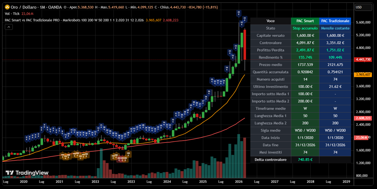Click the red 2.608,223 moving average price label
This screenshot has height=189, width=377.
363,118
